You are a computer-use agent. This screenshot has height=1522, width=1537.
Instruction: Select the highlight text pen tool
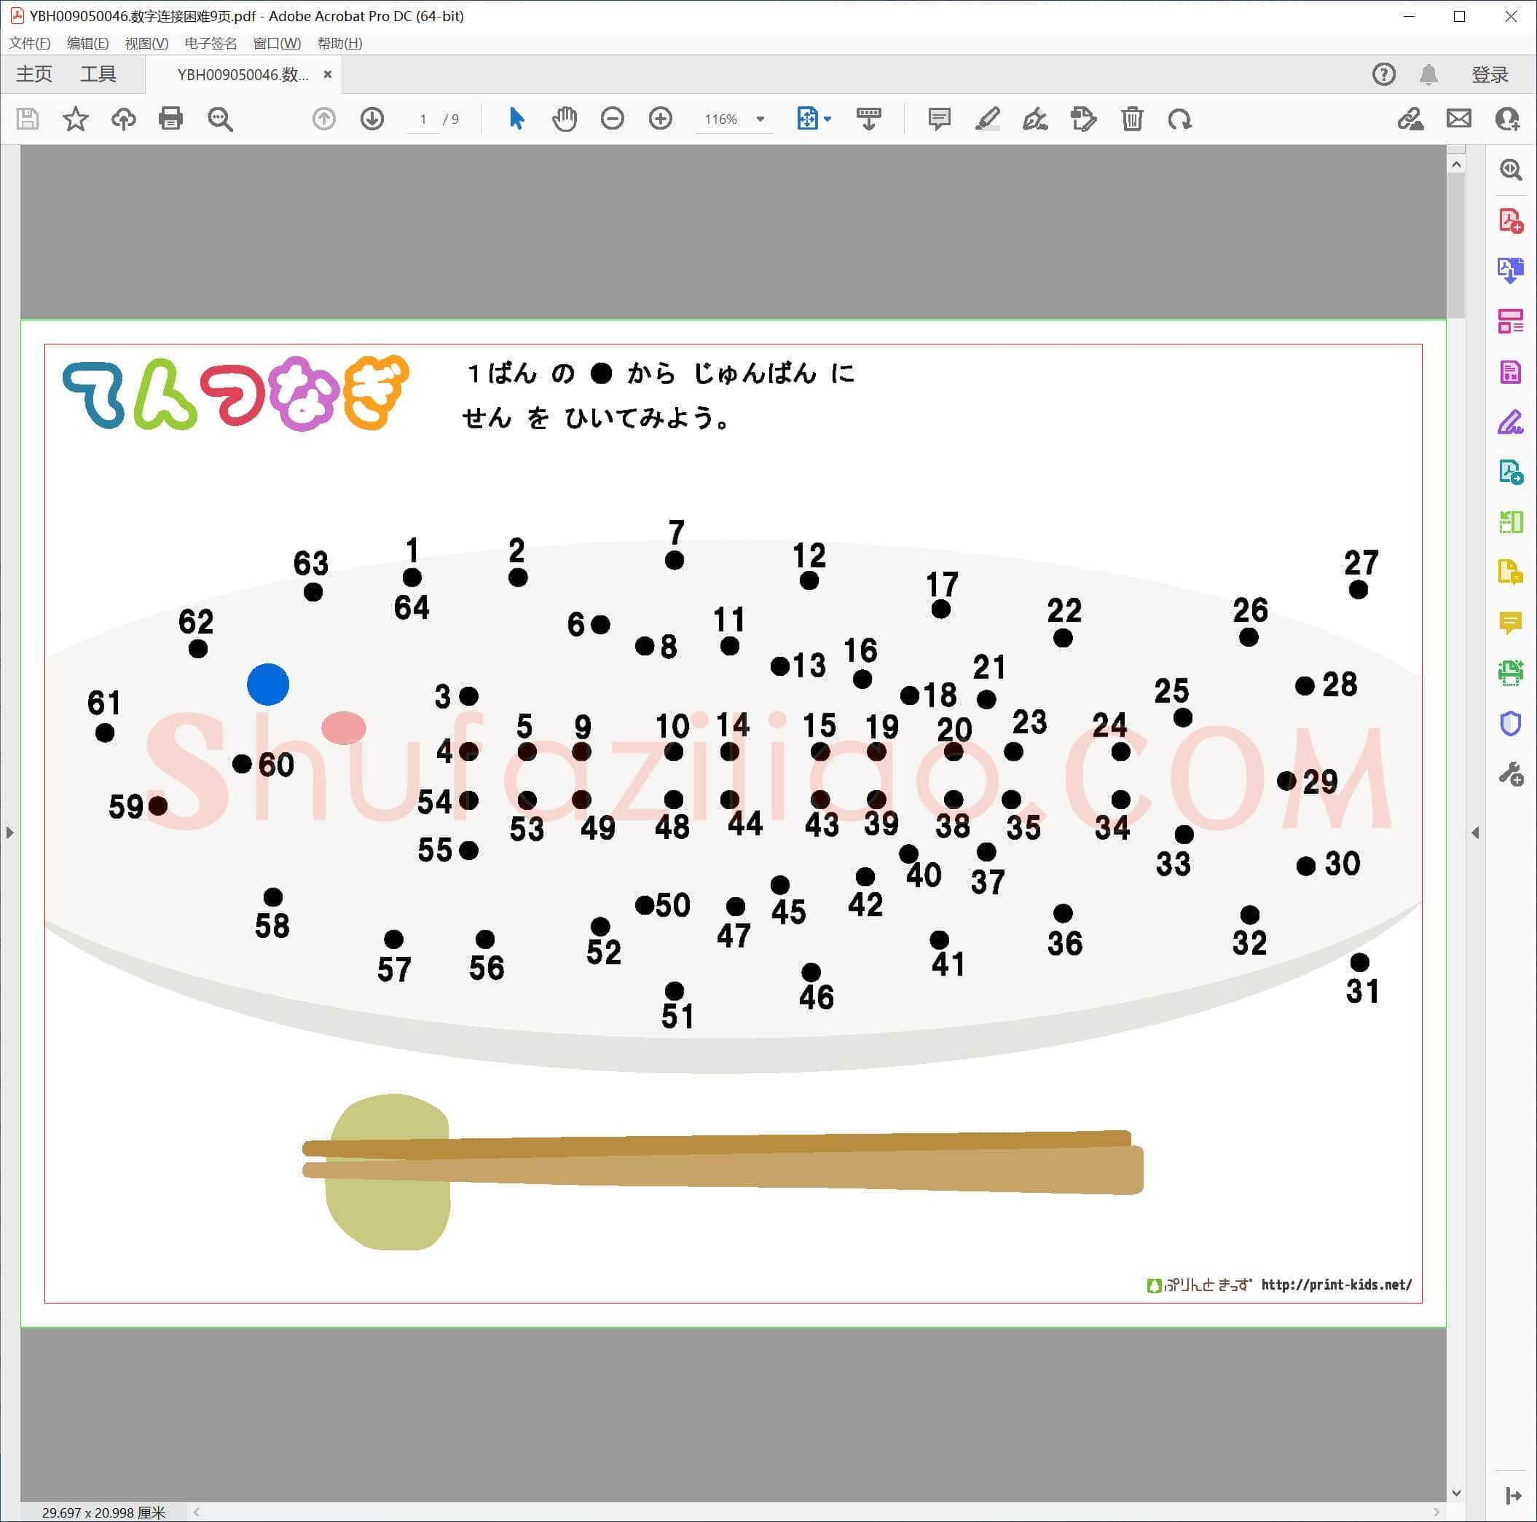point(987,119)
